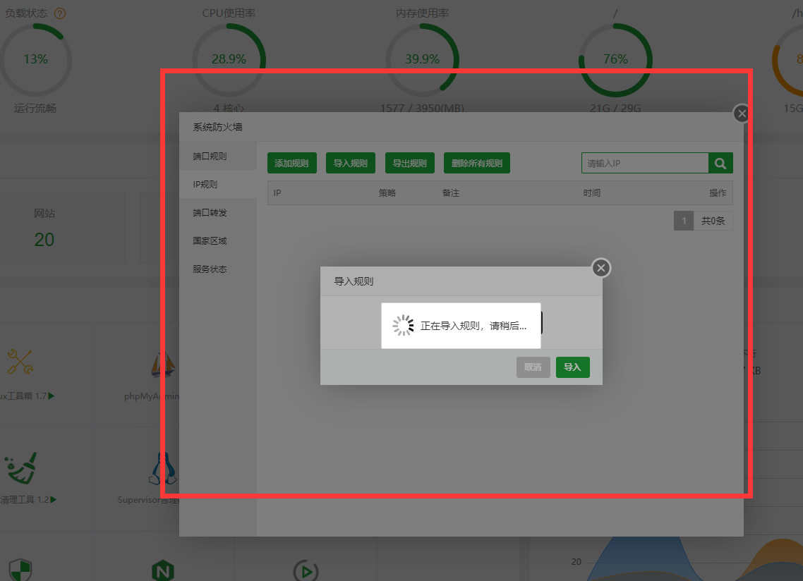The image size is (803, 581).
Task: Click the IP search magnifier icon
Action: coord(720,163)
